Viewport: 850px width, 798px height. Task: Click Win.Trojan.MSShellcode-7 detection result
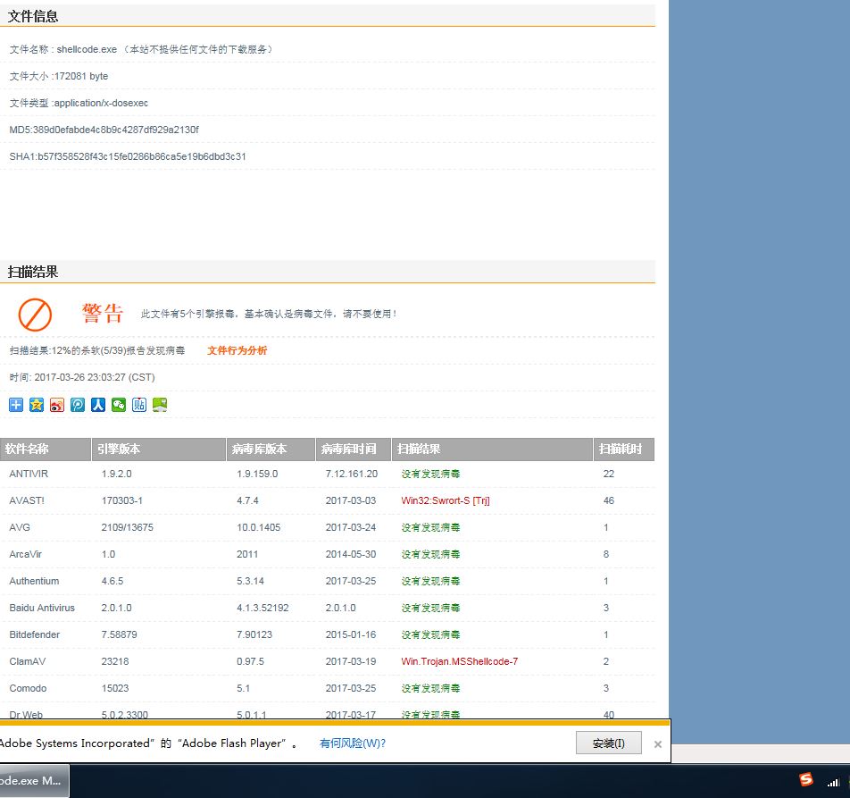pos(460,661)
